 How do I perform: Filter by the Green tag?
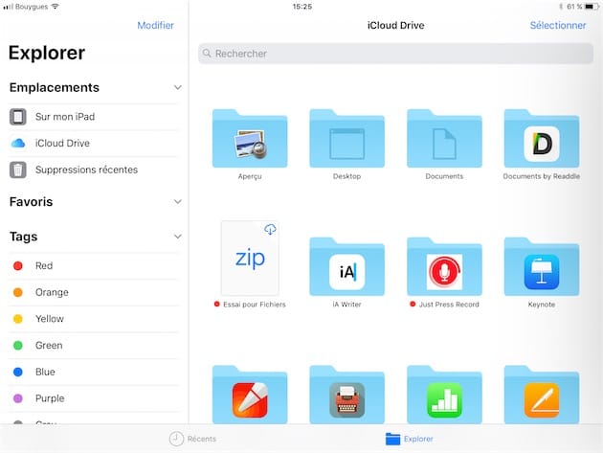tap(94, 346)
